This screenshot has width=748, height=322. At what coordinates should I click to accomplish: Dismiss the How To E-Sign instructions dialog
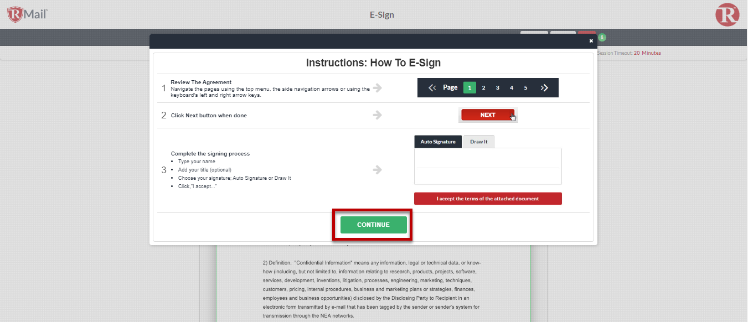pos(590,40)
